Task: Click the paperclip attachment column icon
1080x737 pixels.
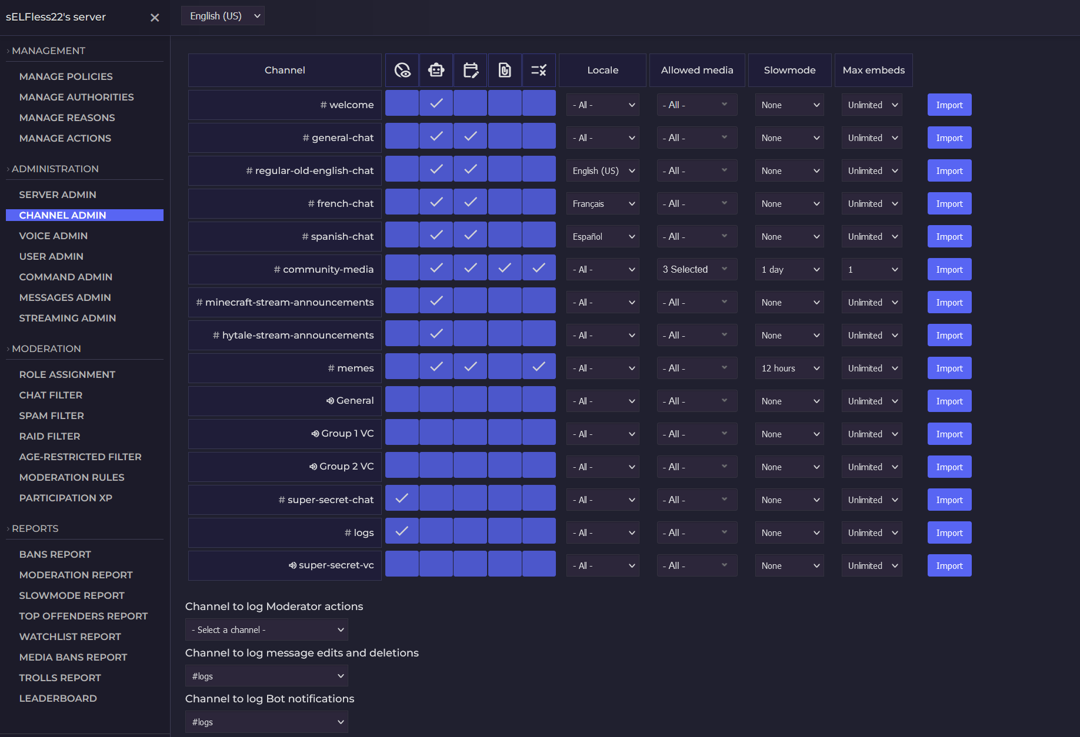Action: tap(505, 71)
